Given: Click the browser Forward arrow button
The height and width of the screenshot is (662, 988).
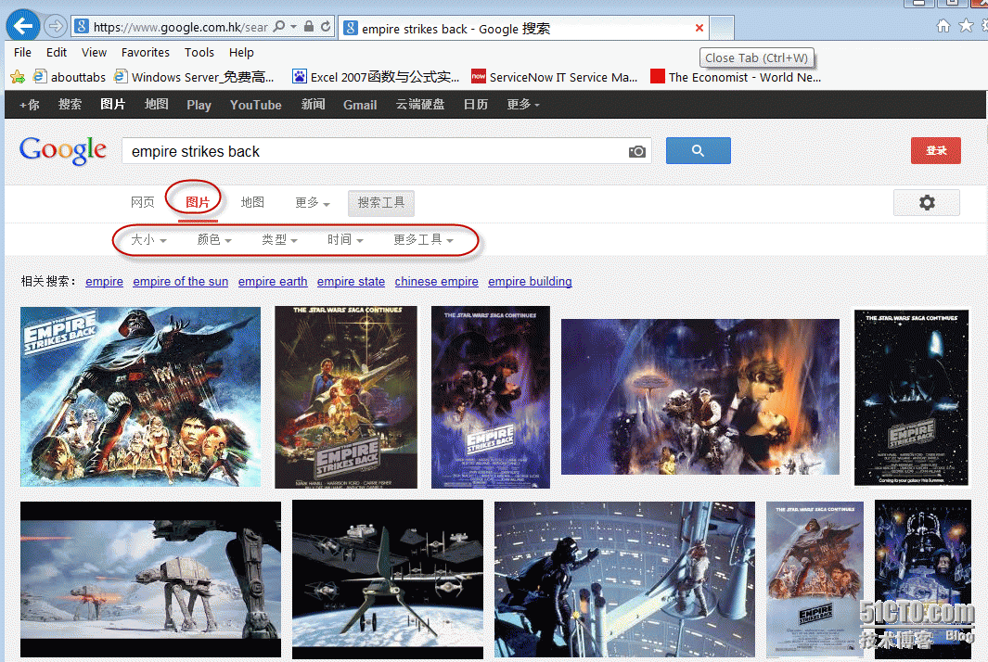Looking at the screenshot, I should tap(56, 27).
